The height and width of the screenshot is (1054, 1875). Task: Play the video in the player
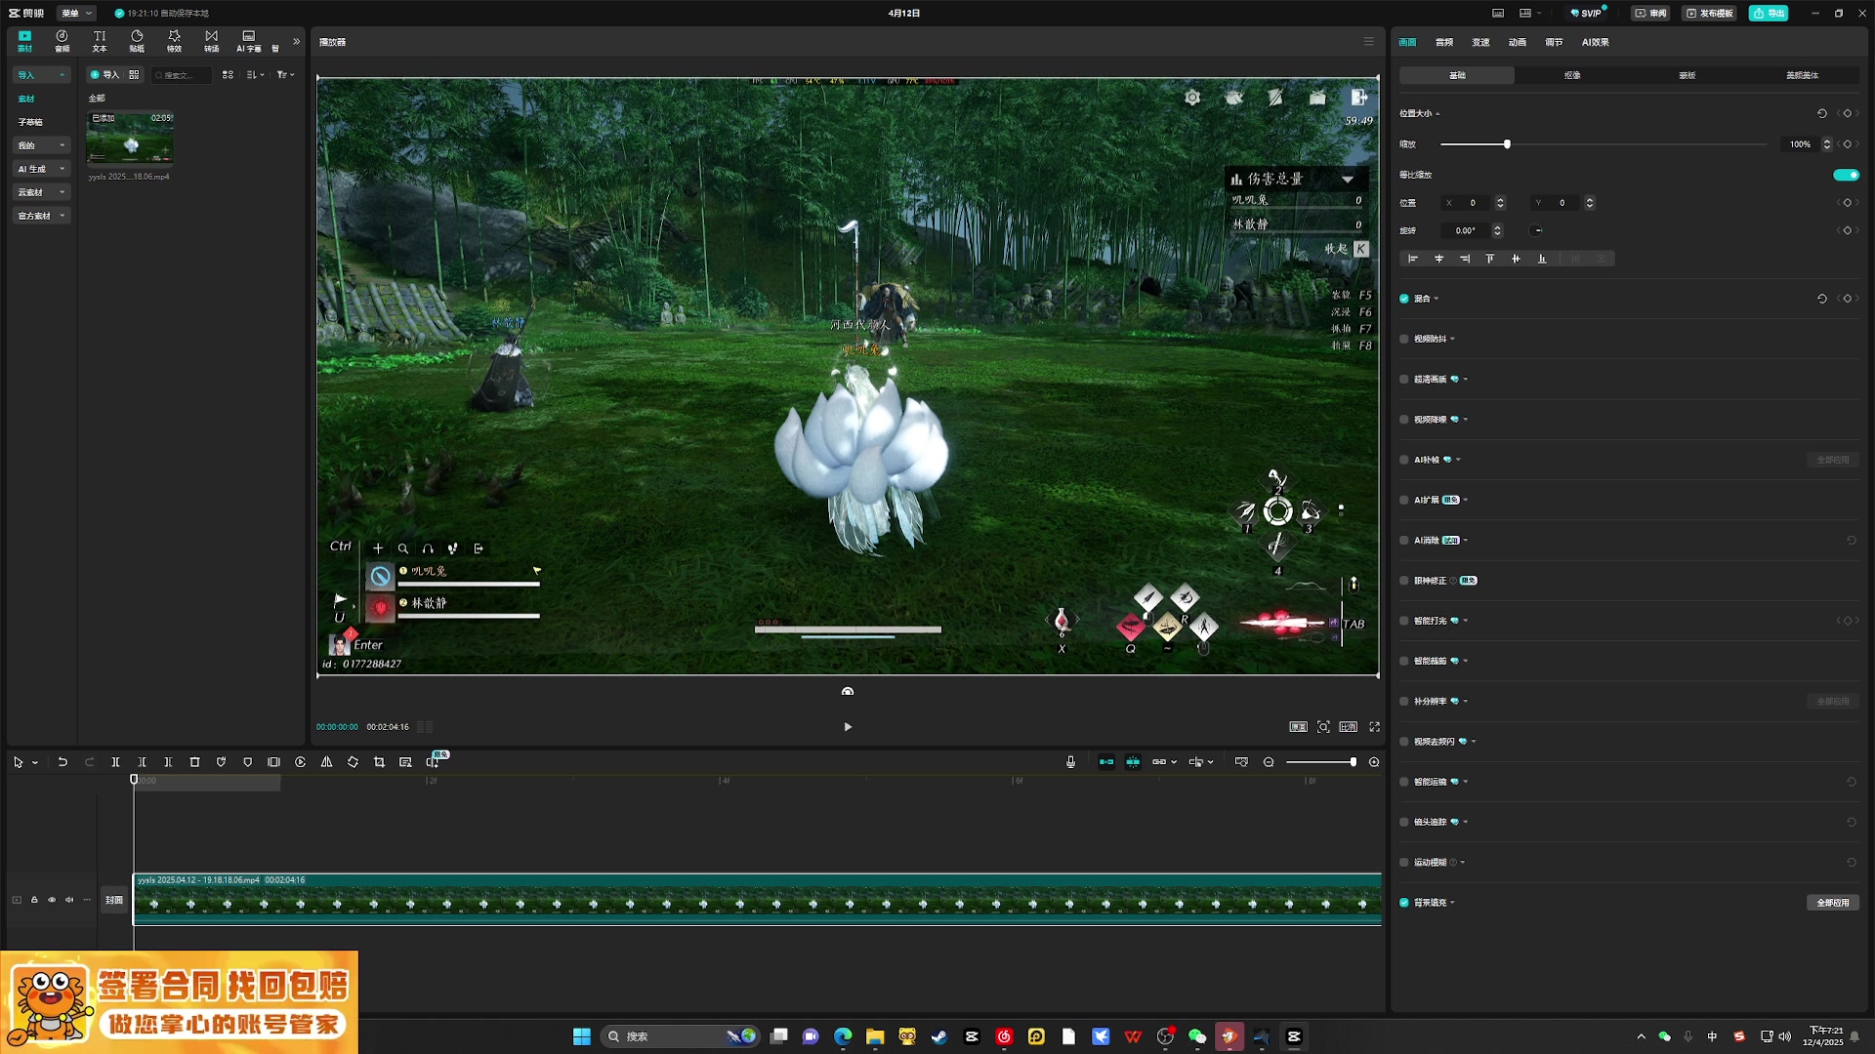point(848,727)
